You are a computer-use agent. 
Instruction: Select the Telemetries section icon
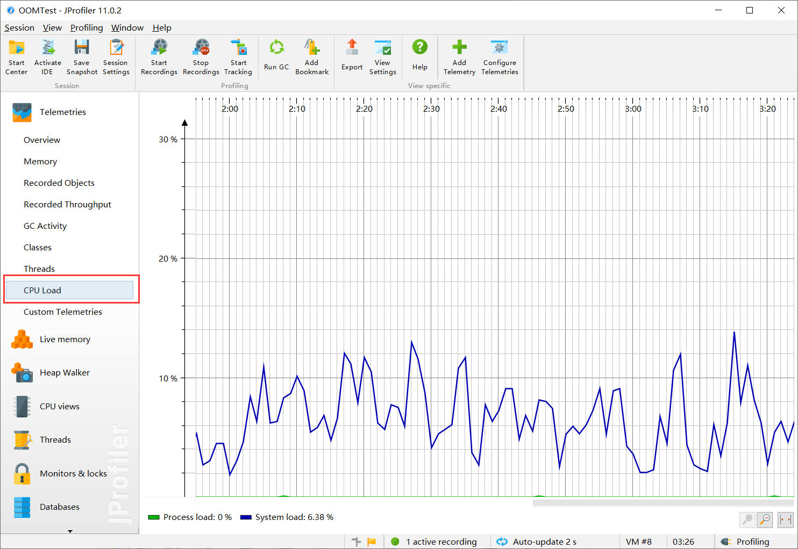(22, 112)
